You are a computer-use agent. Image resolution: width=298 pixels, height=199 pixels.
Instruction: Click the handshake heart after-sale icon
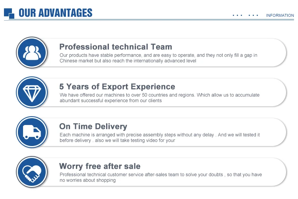[32, 172]
